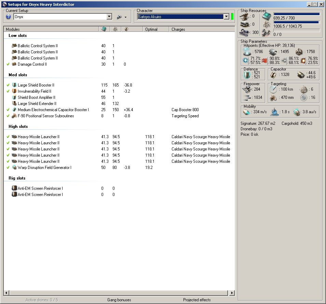This screenshot has width=326, height=304.
Task: Click the powergrid column header icon
Action: point(115,29)
